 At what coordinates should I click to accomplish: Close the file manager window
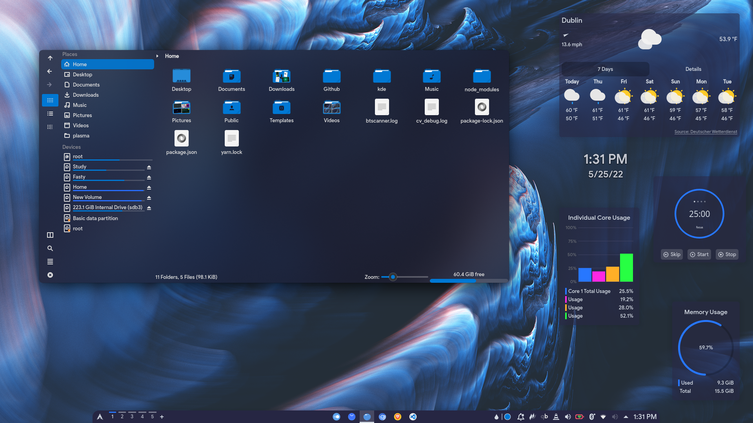click(x=50, y=275)
